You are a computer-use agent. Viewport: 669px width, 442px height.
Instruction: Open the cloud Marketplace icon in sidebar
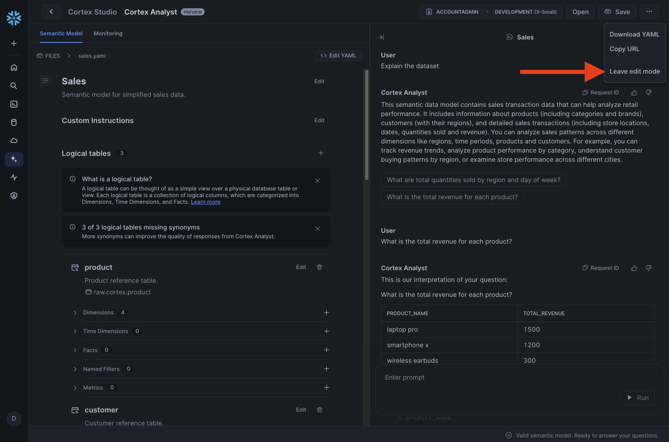point(14,141)
